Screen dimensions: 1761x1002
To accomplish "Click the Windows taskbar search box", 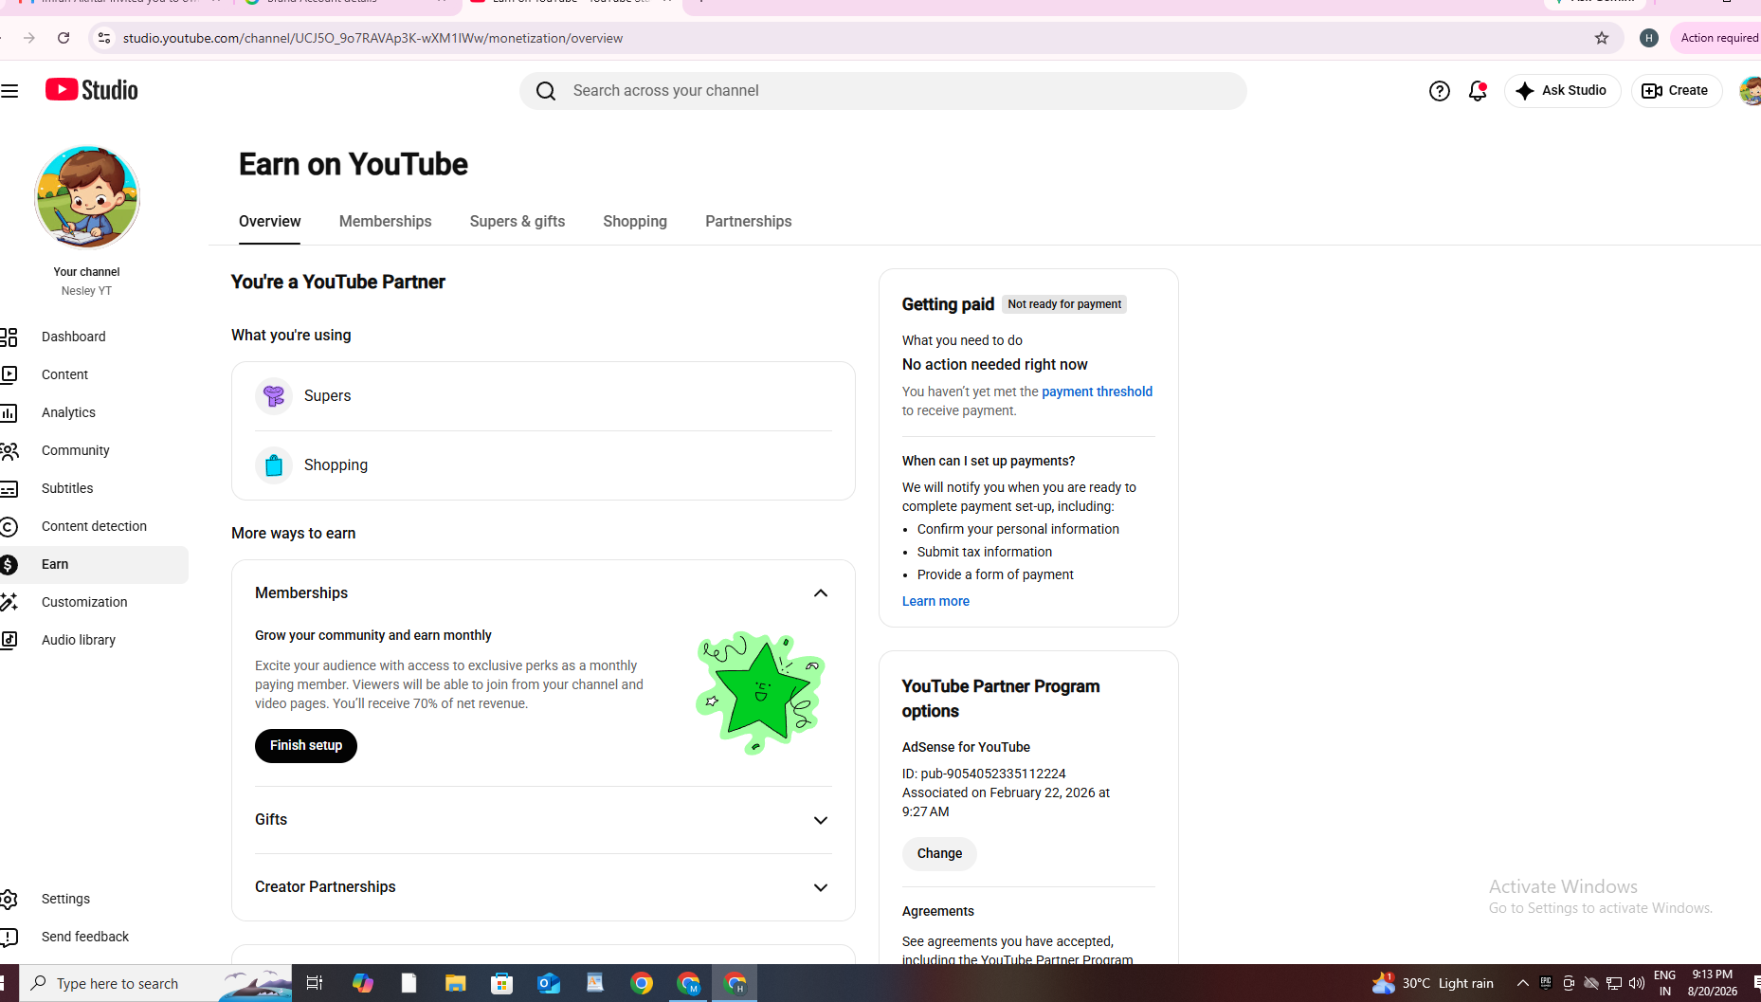I will [x=156, y=984].
